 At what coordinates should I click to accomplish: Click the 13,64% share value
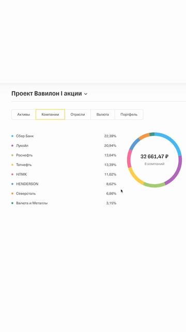tap(110, 155)
